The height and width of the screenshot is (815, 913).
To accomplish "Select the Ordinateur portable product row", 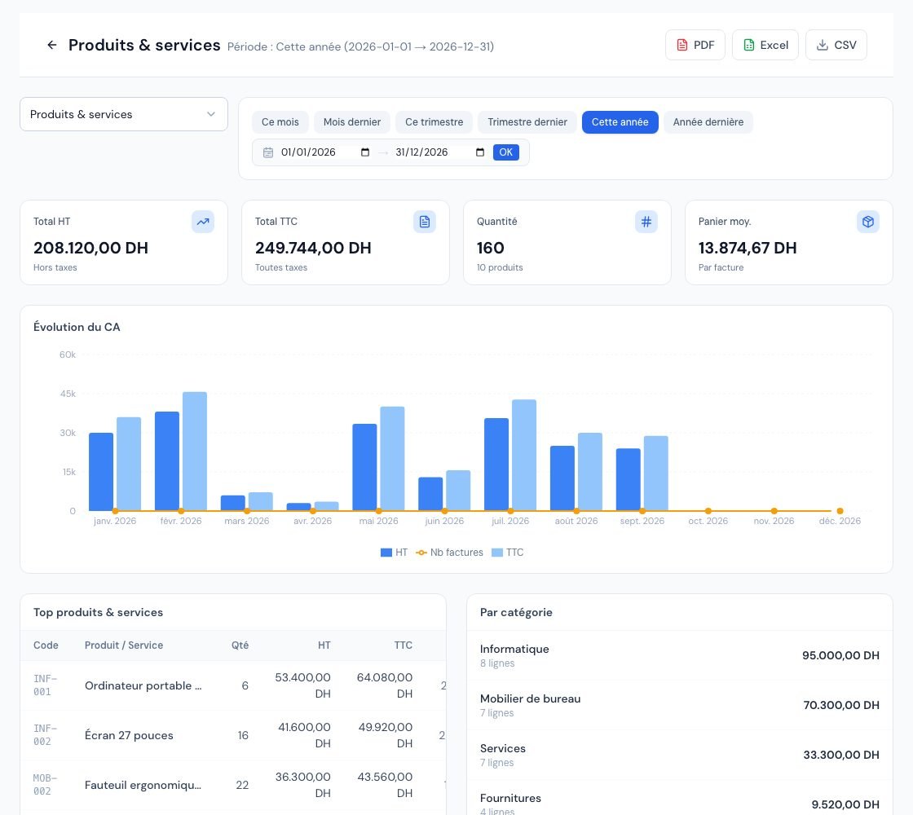I will click(233, 685).
